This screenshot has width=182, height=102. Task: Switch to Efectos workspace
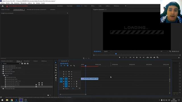(x=93, y=6)
